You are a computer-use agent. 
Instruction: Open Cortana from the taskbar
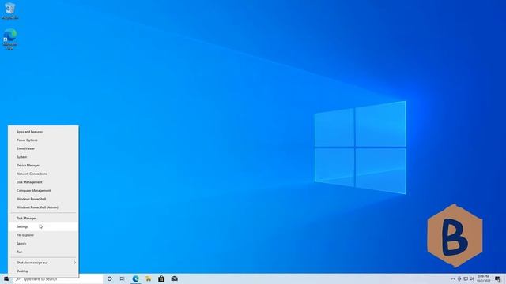click(109, 278)
